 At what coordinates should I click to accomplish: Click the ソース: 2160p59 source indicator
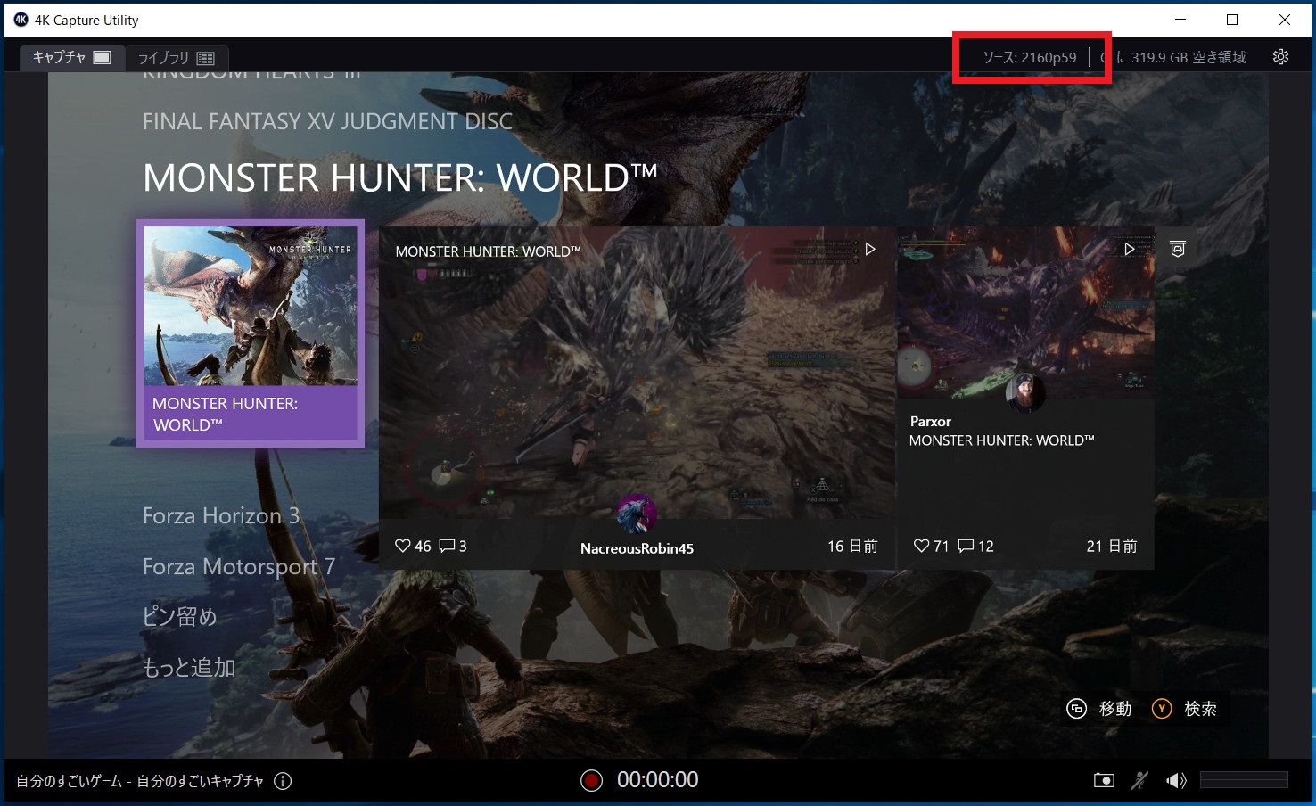1030,58
